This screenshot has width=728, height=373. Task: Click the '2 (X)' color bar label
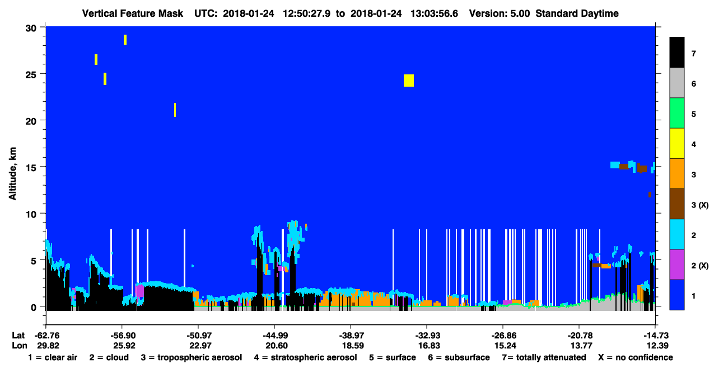[x=700, y=266]
